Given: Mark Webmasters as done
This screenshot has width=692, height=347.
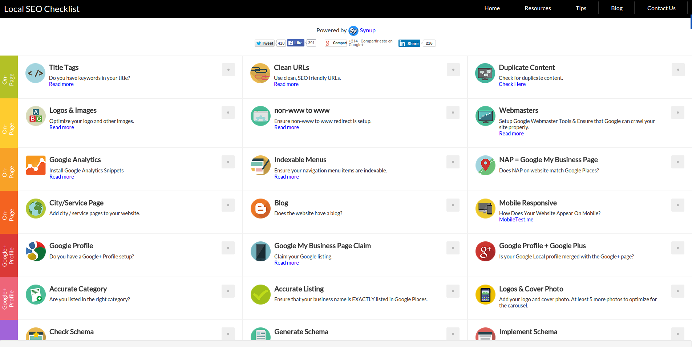Looking at the screenshot, I should [x=678, y=113].
